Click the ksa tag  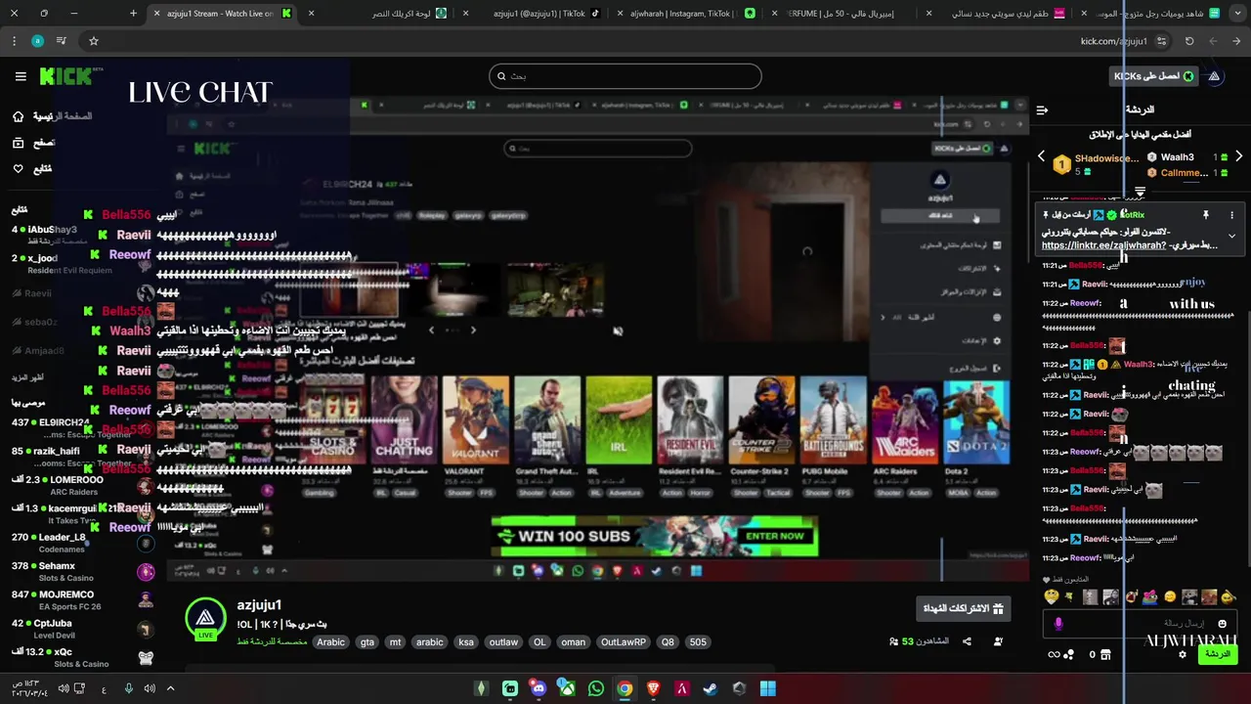466,642
